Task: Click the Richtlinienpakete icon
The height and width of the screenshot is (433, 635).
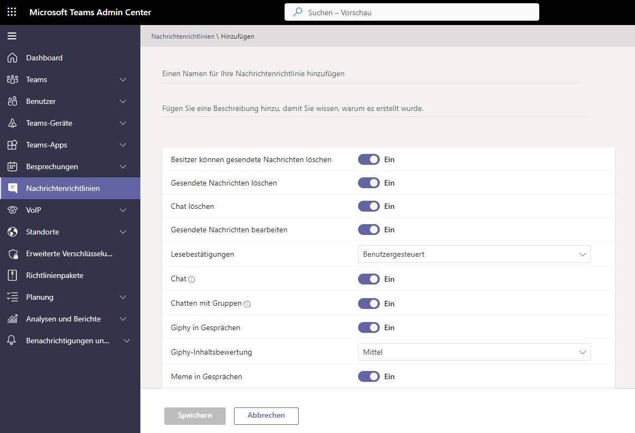Action: click(13, 275)
